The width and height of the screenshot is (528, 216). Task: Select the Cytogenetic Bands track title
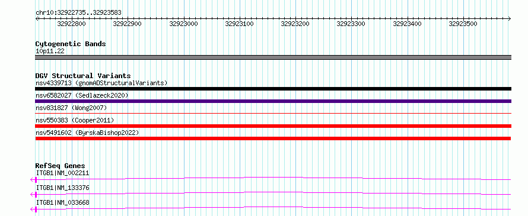pos(71,44)
